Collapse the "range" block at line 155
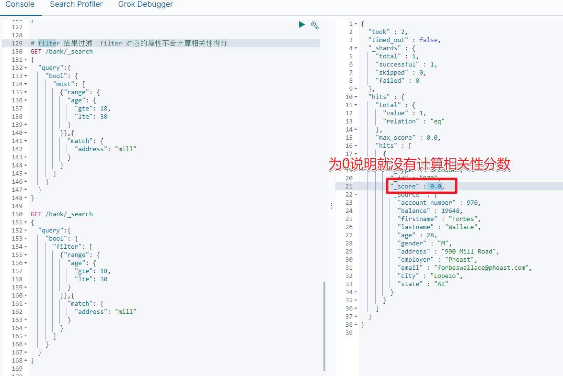Viewport: 563px width, 376px height. (25, 255)
